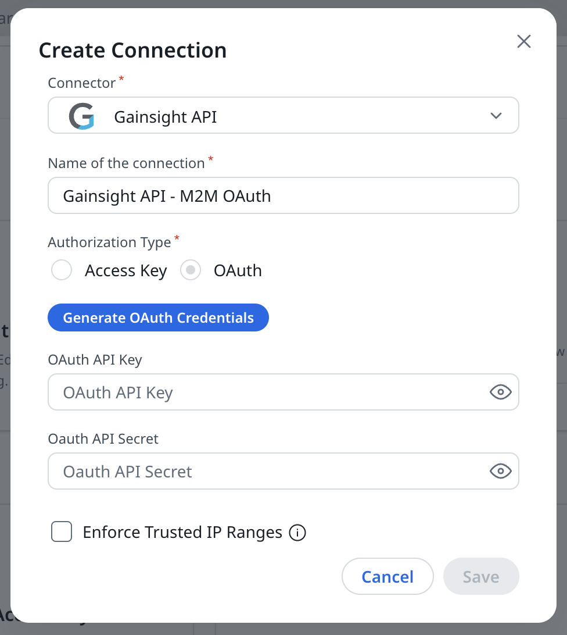The image size is (567, 635).
Task: Click the Generate OAuth Credentials button
Action: click(158, 317)
